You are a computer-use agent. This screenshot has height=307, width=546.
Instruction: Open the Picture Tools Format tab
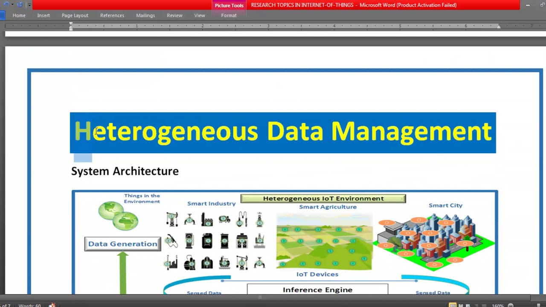point(229,15)
